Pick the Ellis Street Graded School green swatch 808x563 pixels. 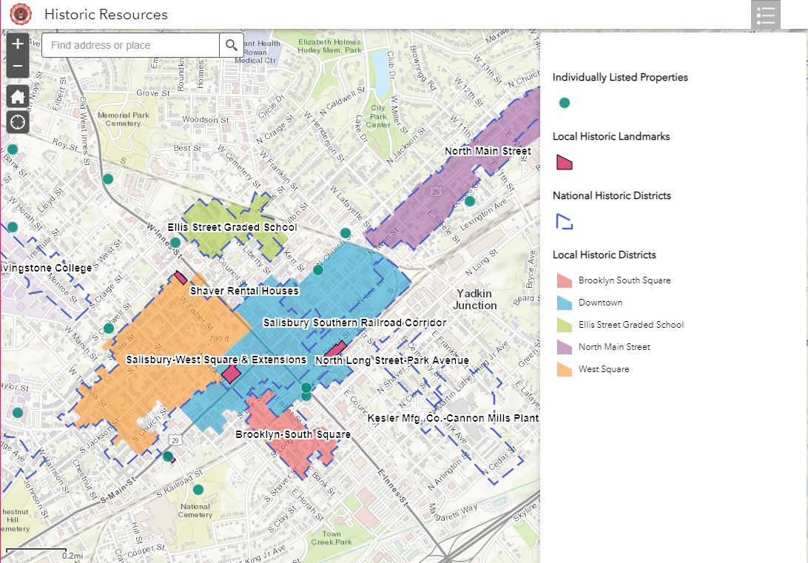[x=565, y=325]
